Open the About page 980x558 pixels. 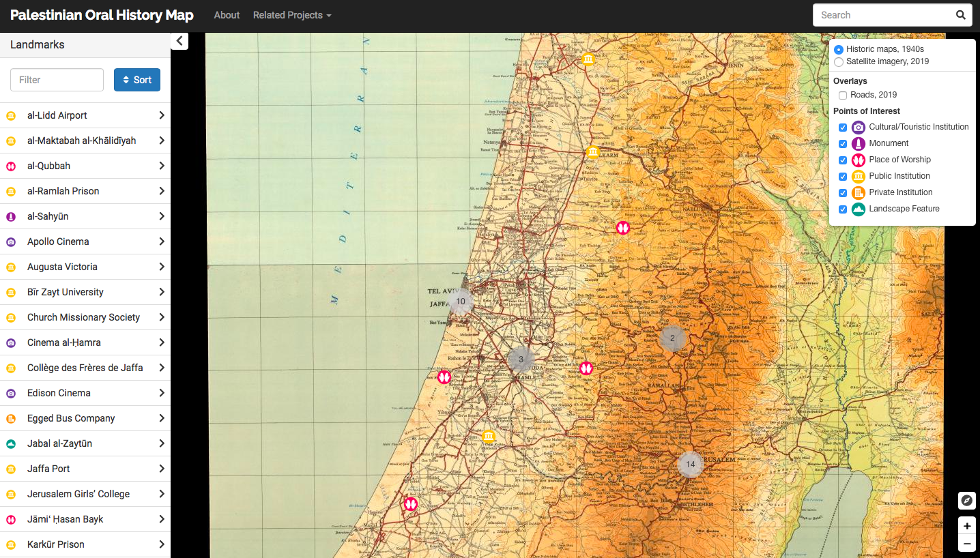(227, 15)
